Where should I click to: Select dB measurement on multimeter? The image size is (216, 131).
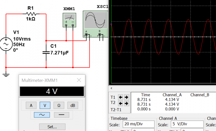pos(73,106)
